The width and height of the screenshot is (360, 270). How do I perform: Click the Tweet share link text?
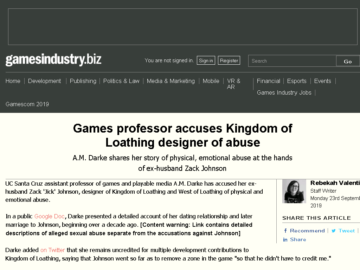click(347, 231)
